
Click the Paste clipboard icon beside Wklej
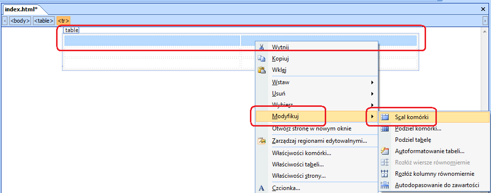click(x=261, y=70)
